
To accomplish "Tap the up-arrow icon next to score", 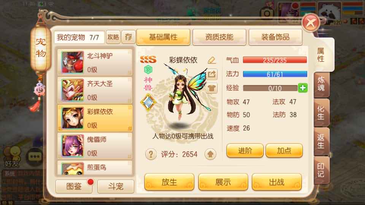I will [210, 154].
